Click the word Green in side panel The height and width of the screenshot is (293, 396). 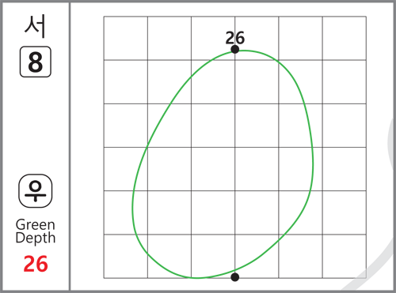36,225
